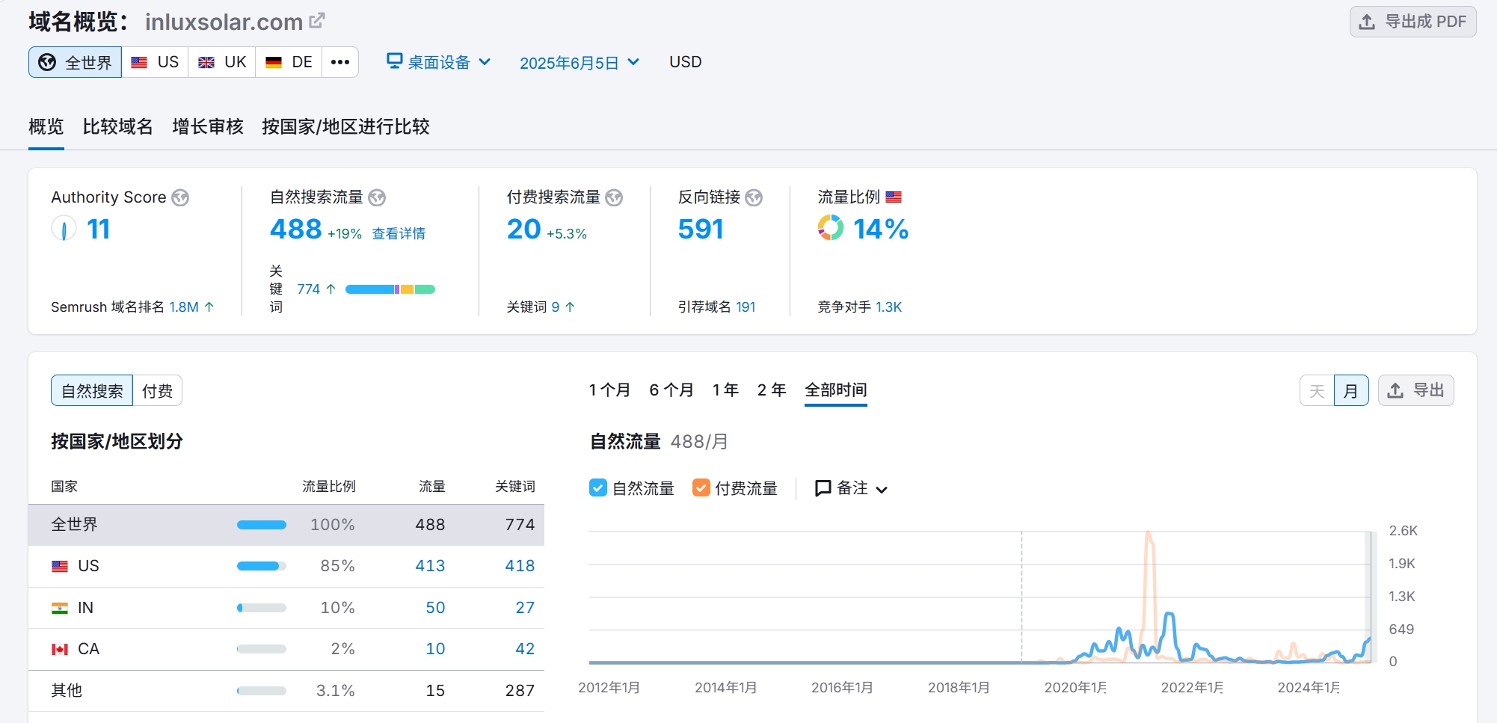Click the note icon beside 备注

[x=823, y=488]
